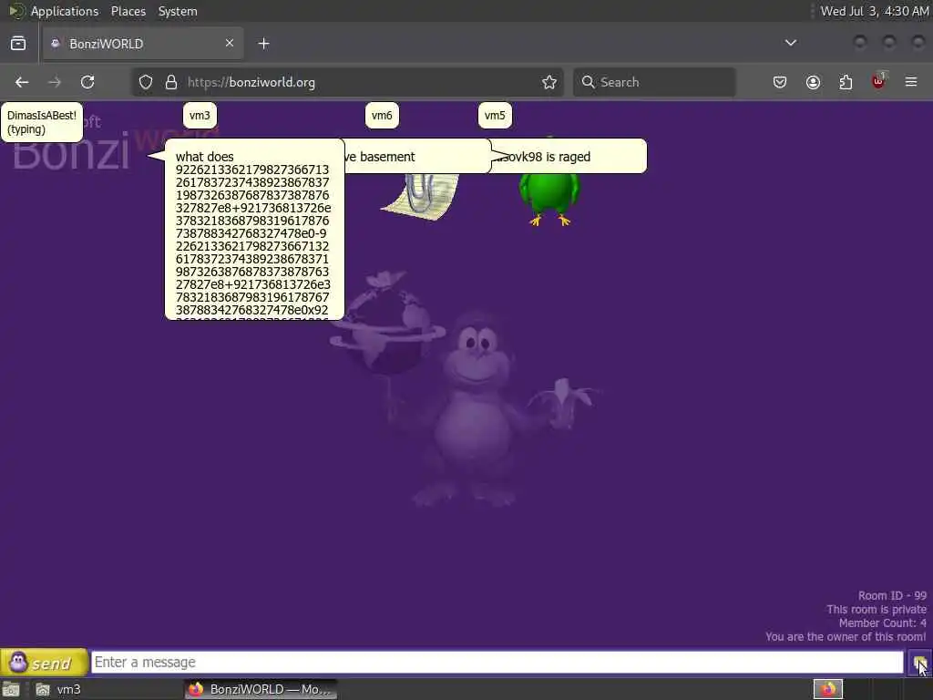Click the site padlock icon
This screenshot has height=700, width=933.
pyautogui.click(x=170, y=82)
